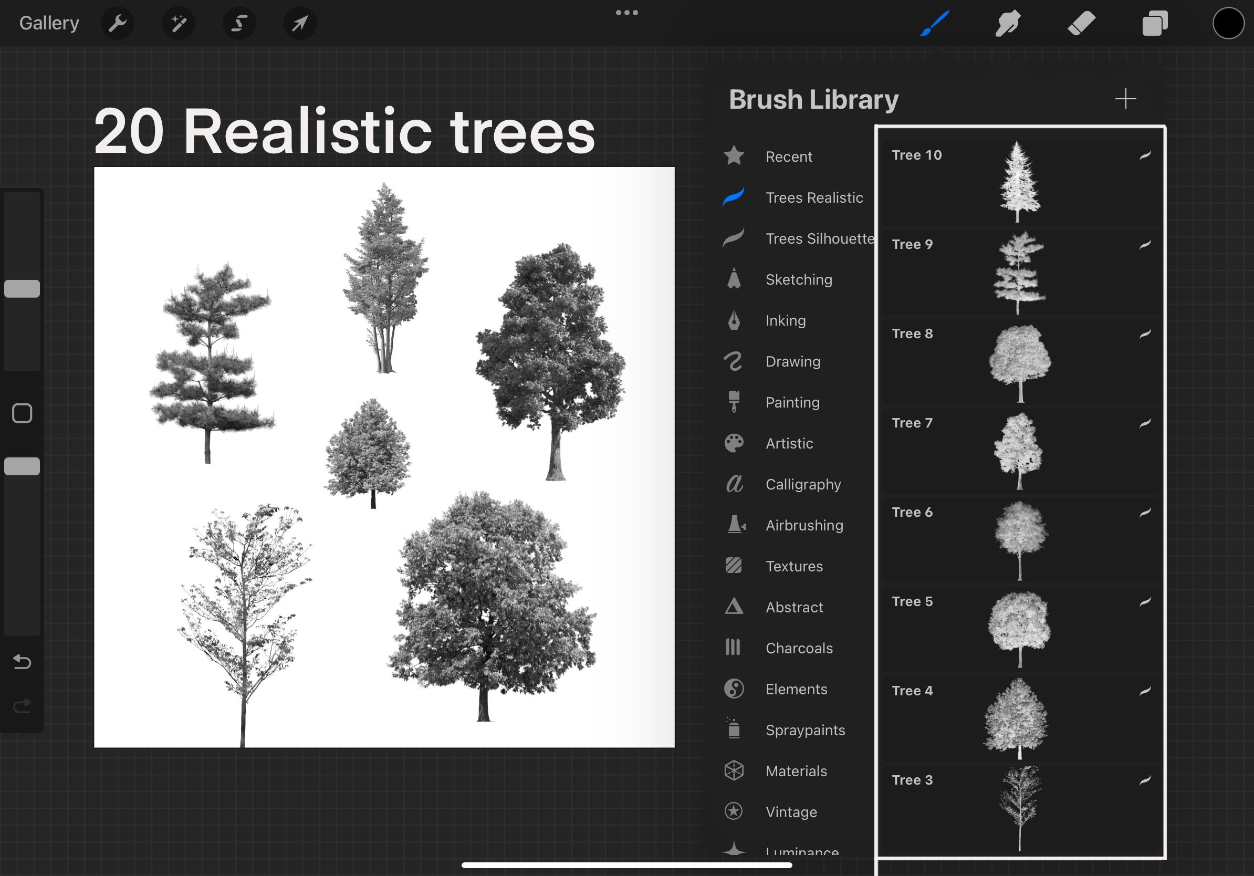This screenshot has height=876, width=1254.
Task: Open the Calligraphy brush set
Action: pos(803,484)
